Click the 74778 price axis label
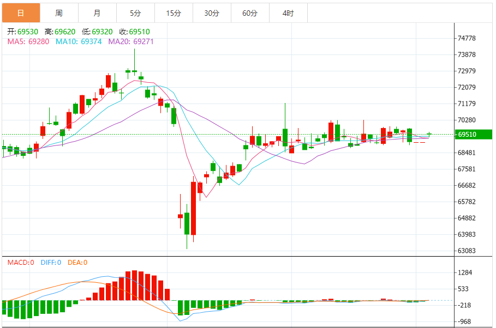496x328 pixels. tap(467, 38)
